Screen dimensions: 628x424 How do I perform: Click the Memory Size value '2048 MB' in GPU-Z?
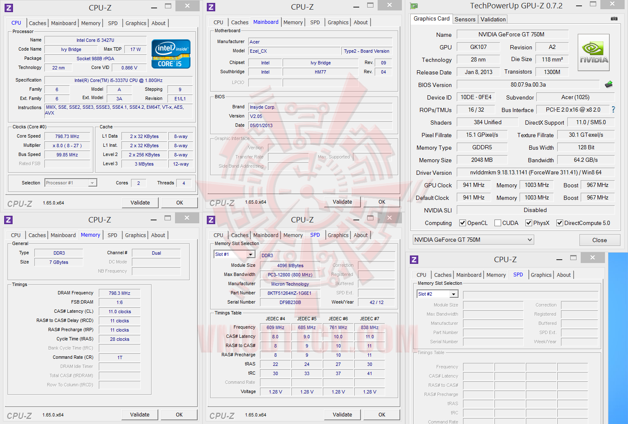[x=482, y=160]
